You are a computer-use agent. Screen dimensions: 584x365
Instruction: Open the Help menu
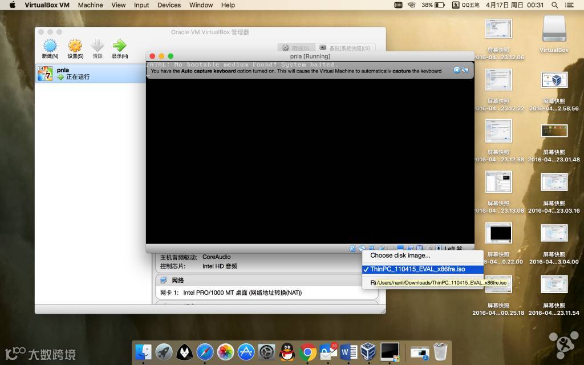click(228, 5)
